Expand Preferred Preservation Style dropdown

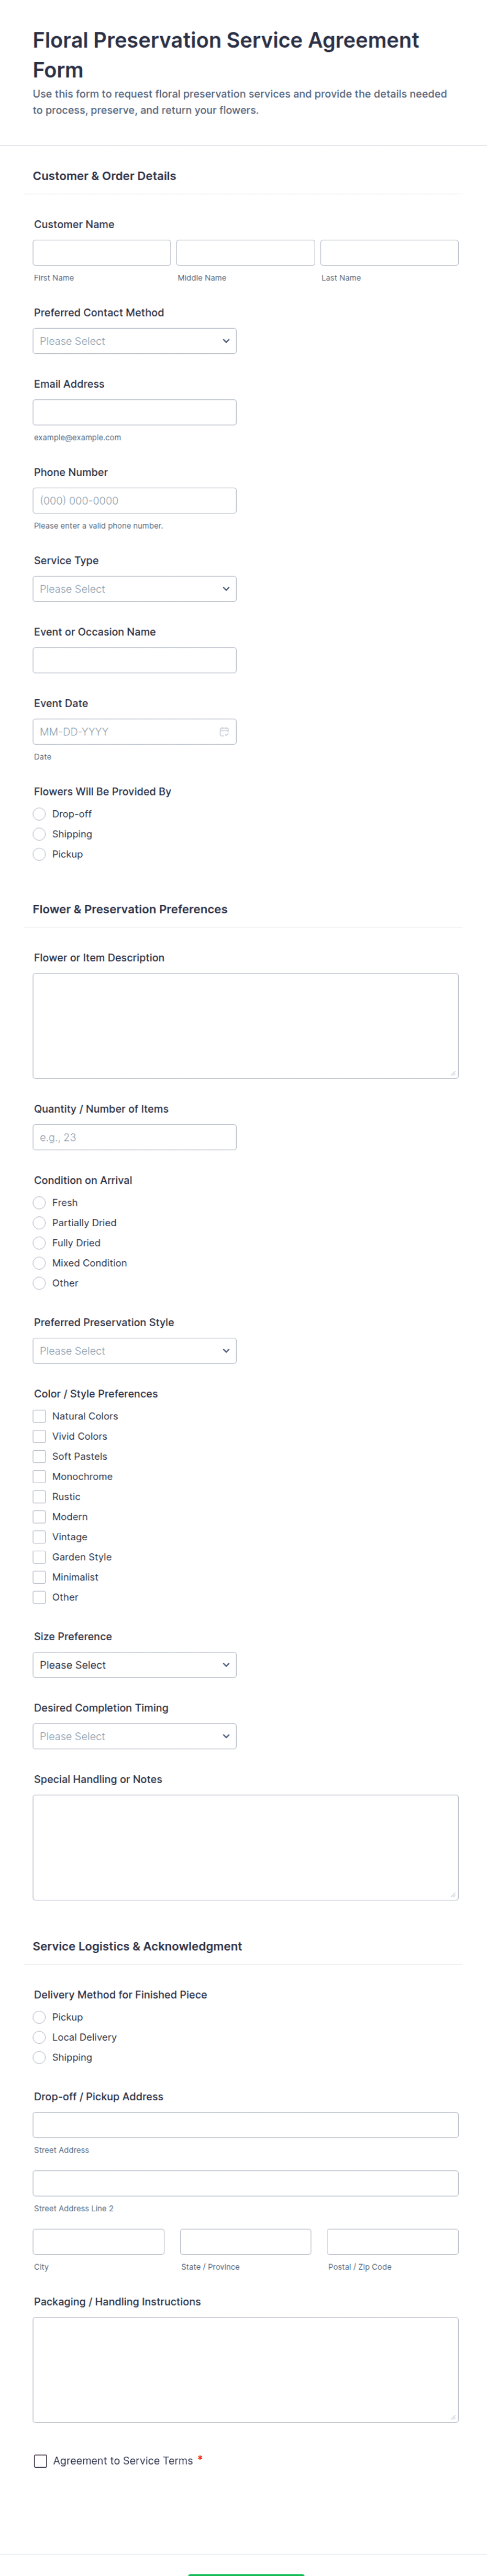pos(134,1351)
